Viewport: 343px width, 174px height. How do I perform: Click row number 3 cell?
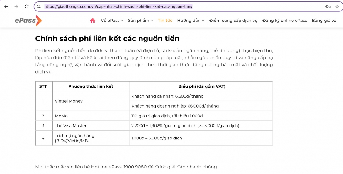[x=44, y=126]
